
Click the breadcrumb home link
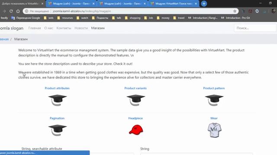coord(4,39)
